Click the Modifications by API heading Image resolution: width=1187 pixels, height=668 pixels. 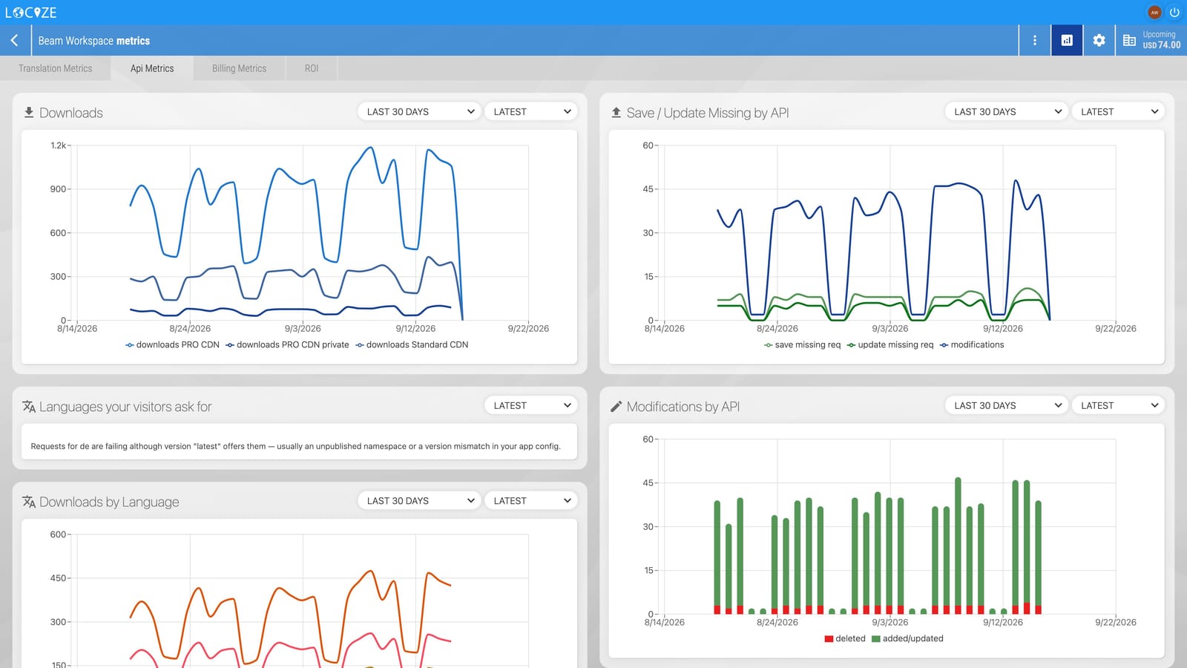pos(683,407)
